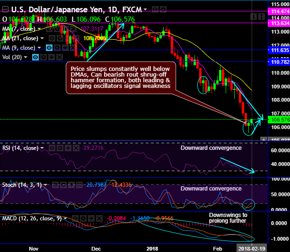290x252 pixels.
Task: Expand the RSI (14, close) dropdown arrow
Action: 42,148
